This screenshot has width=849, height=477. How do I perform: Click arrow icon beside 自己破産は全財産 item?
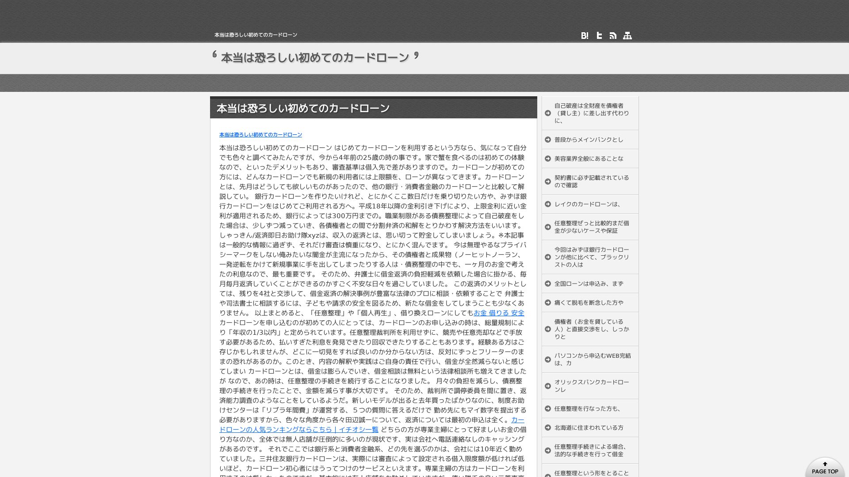[x=548, y=113]
